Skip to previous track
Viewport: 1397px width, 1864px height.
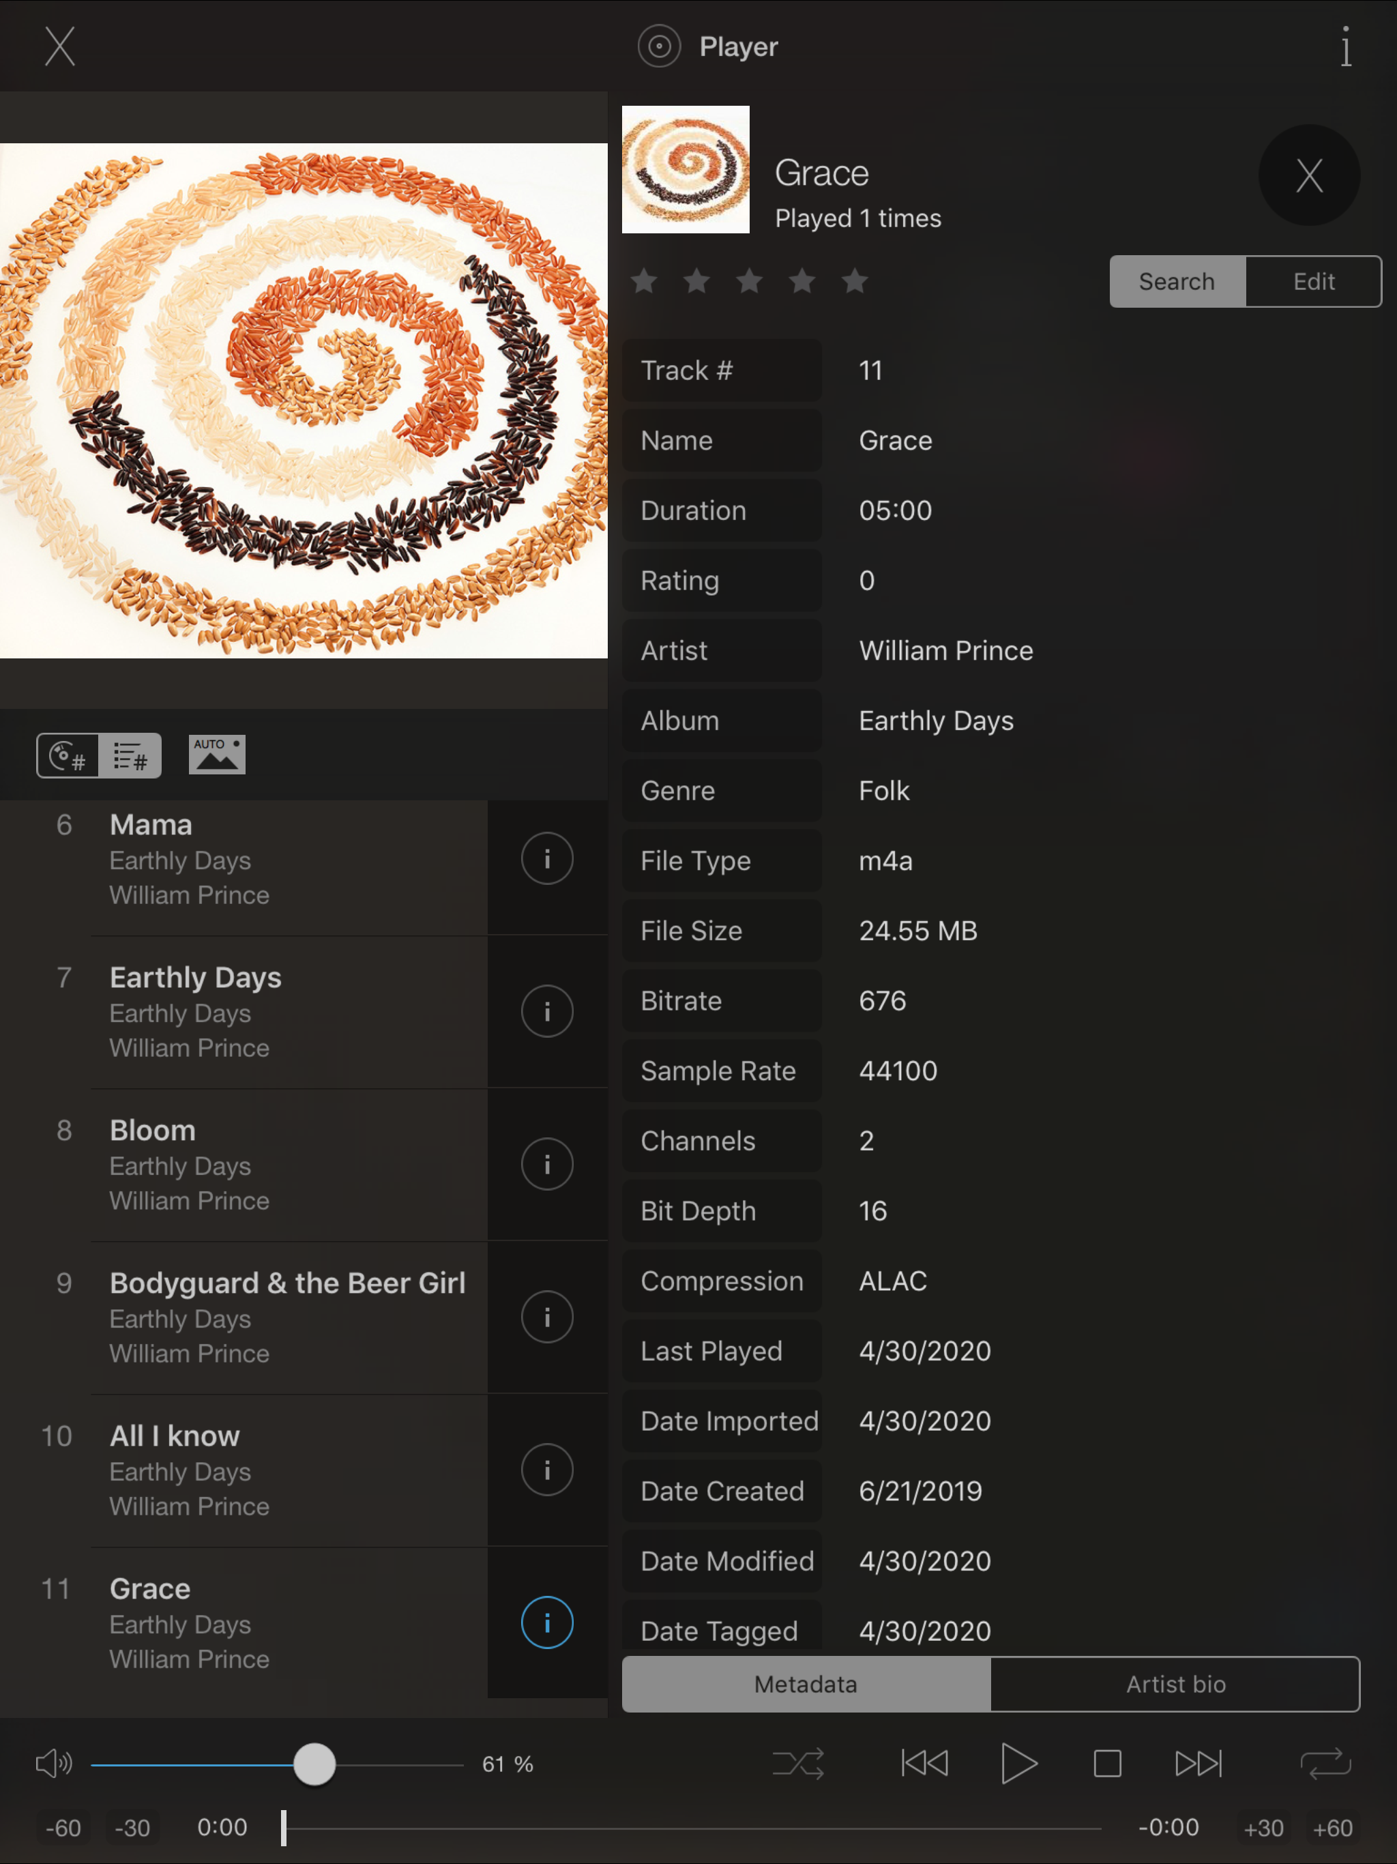tap(924, 1763)
